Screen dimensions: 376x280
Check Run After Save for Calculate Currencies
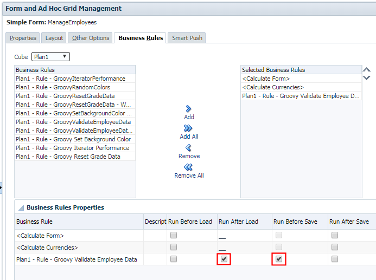pyautogui.click(x=335, y=248)
